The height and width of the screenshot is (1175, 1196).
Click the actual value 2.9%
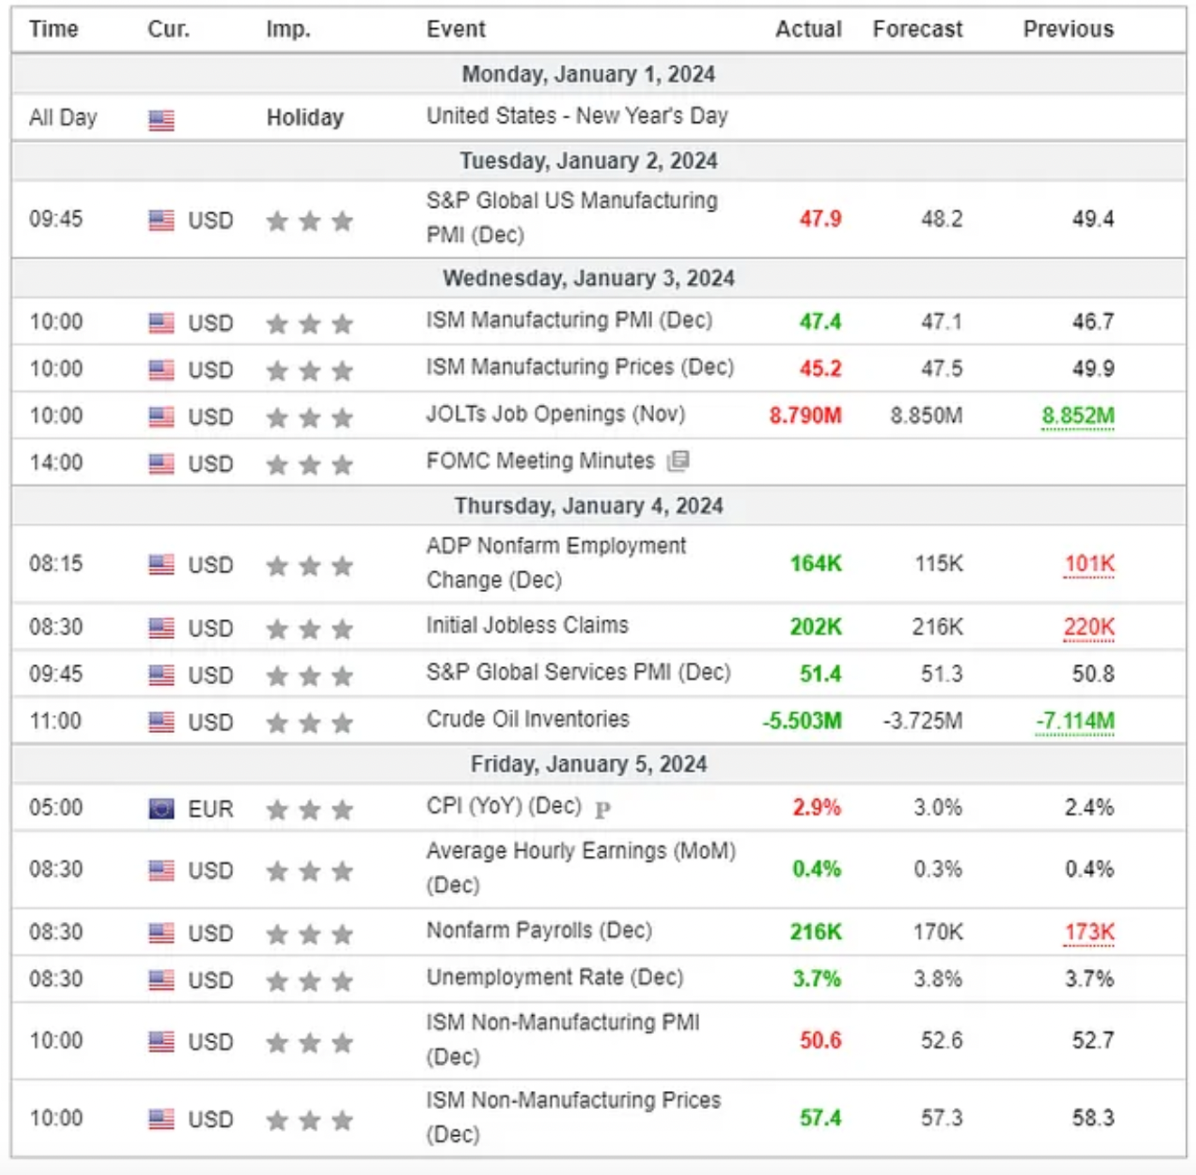click(817, 808)
